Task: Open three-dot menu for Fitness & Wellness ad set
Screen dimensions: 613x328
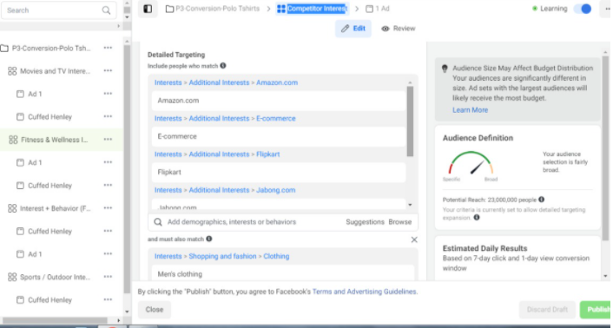Action: 108,140
